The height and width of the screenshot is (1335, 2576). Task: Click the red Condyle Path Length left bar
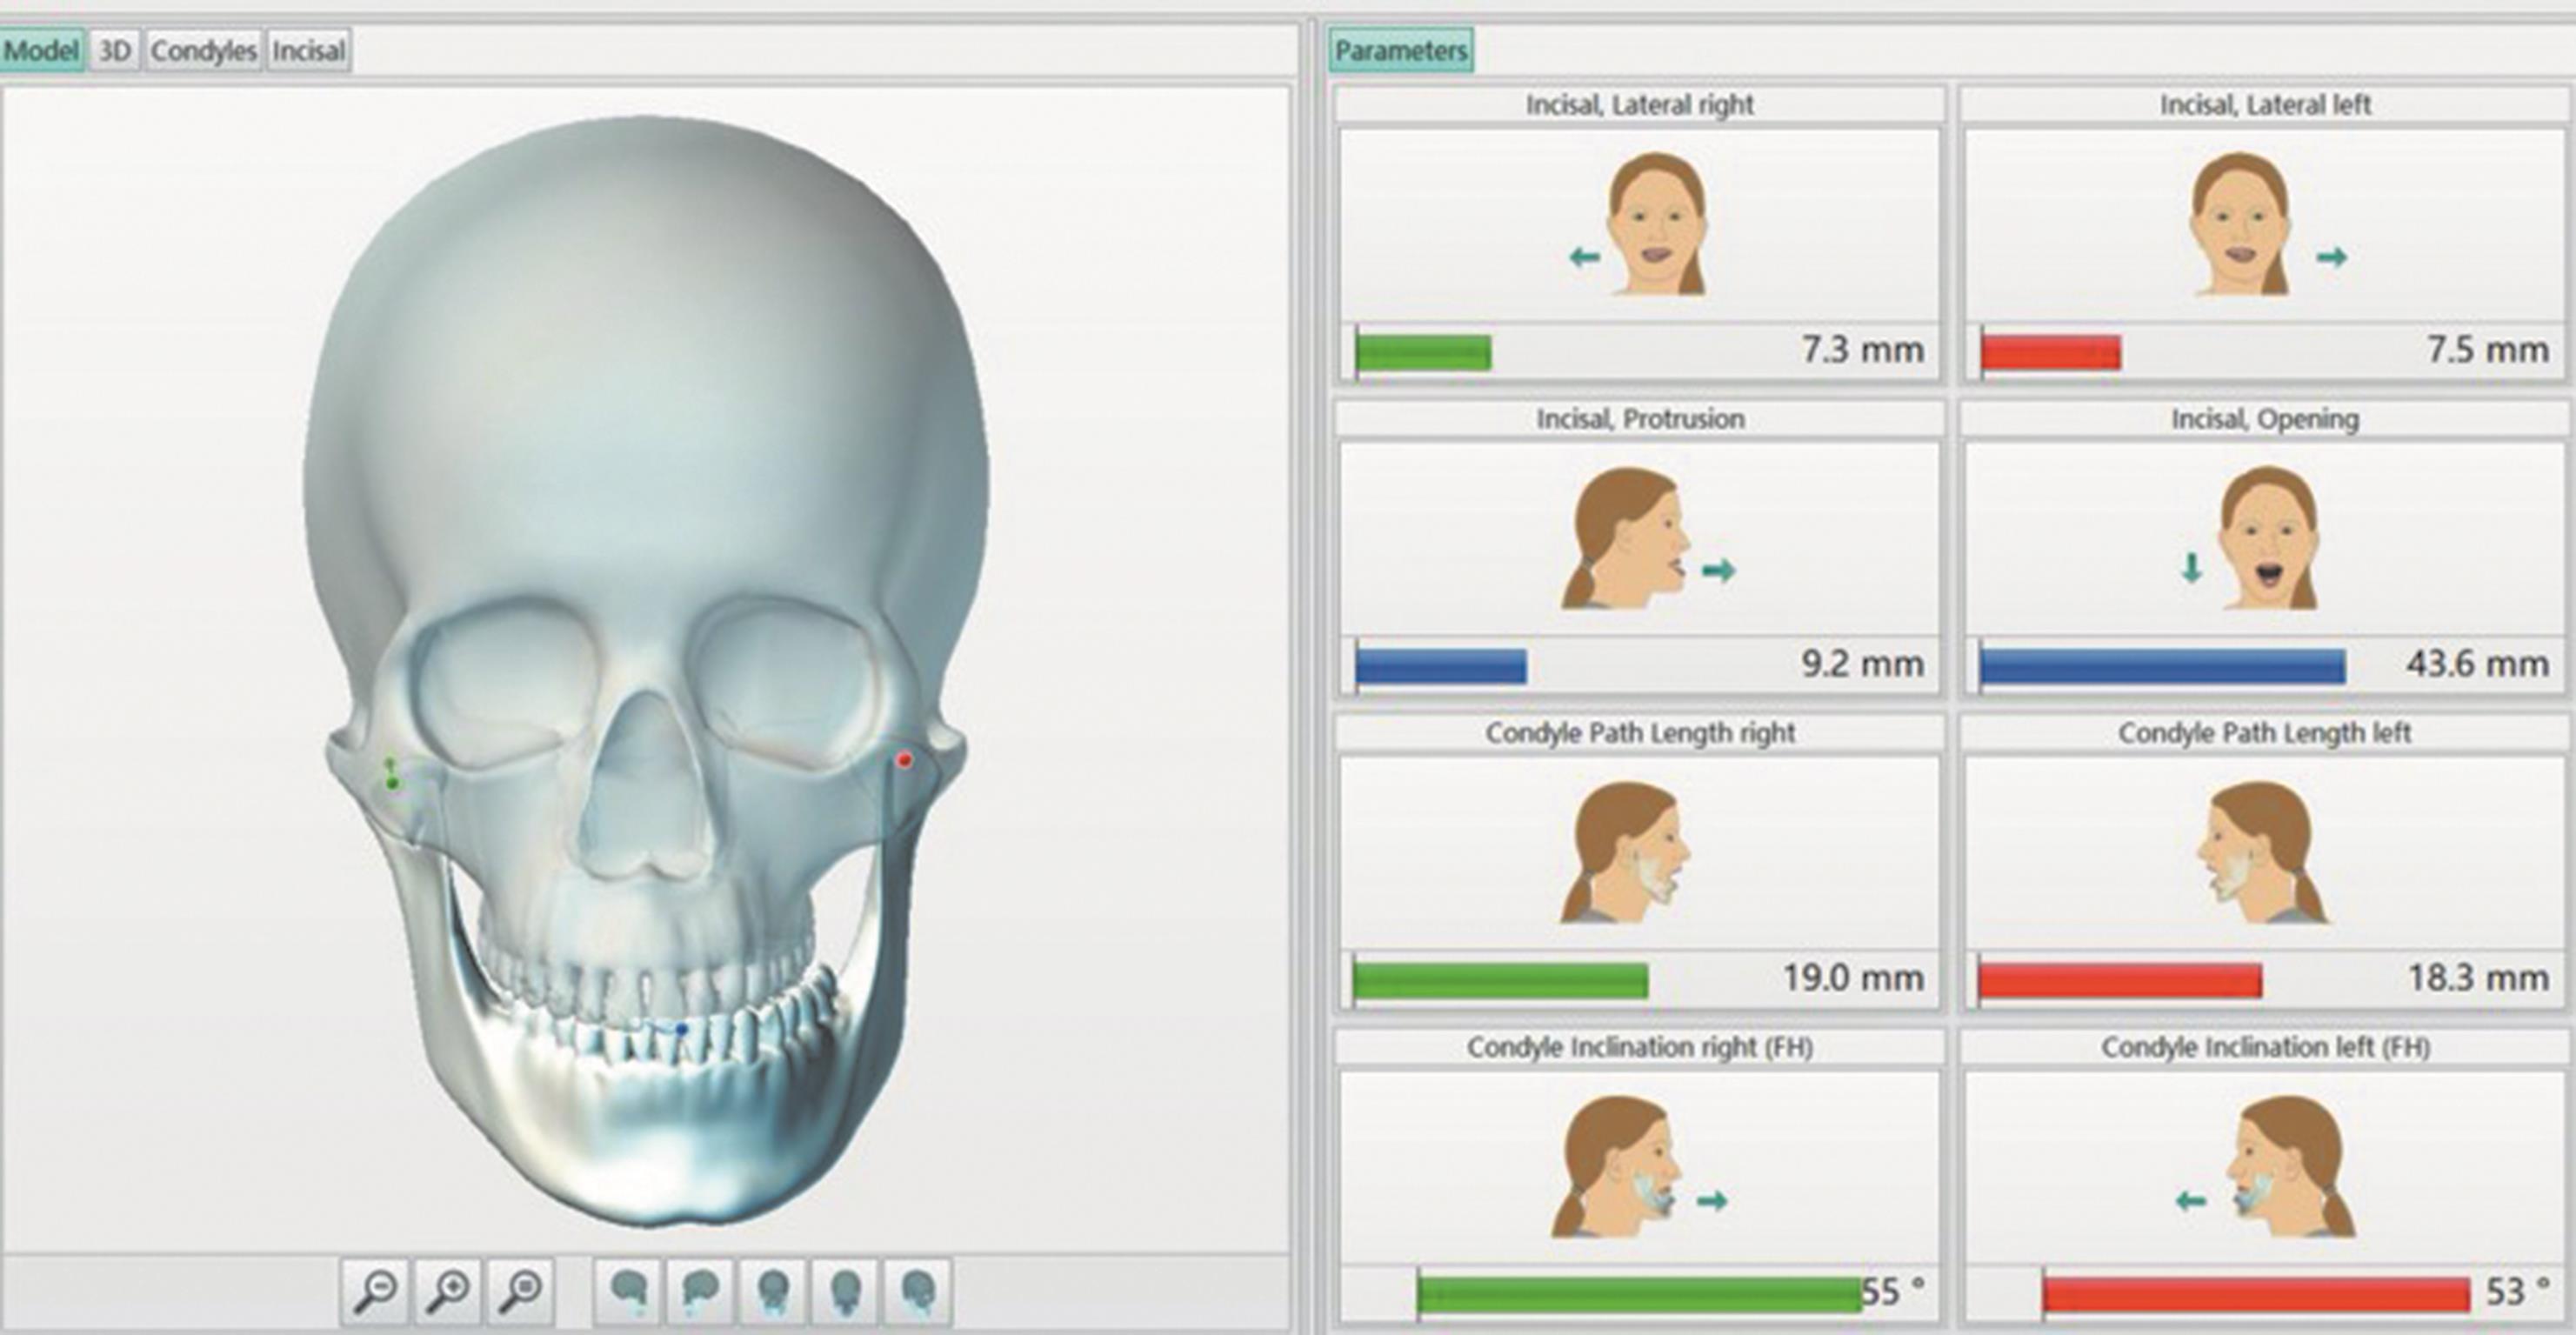click(2120, 981)
